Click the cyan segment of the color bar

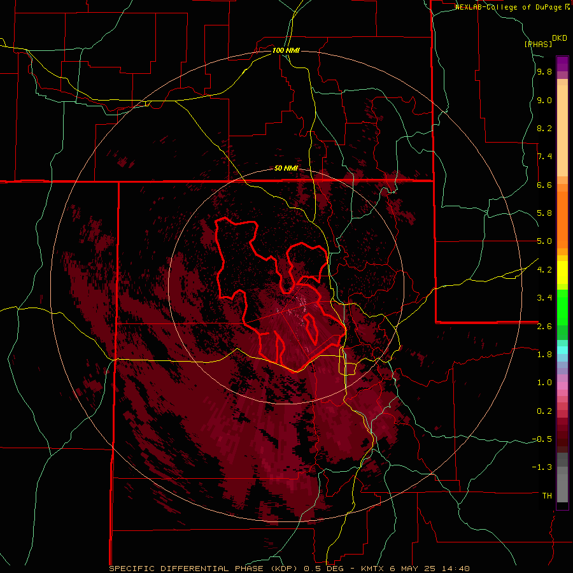[562, 350]
